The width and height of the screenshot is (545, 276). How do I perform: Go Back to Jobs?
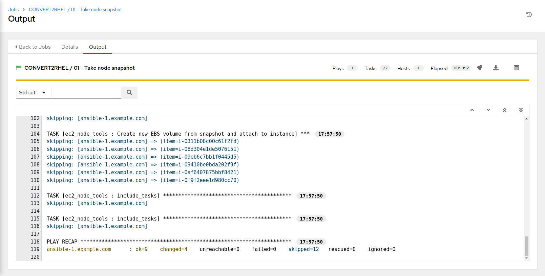33,47
